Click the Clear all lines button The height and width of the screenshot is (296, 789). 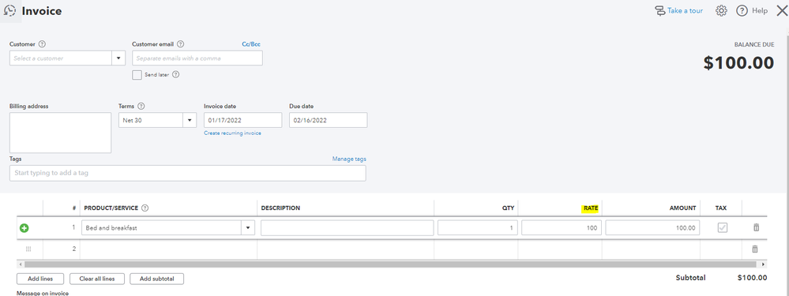[x=96, y=279]
